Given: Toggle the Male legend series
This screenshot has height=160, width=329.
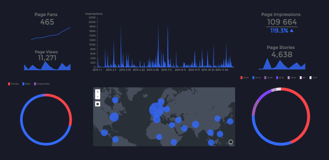Looking at the screenshot, I should (x=26, y=84).
